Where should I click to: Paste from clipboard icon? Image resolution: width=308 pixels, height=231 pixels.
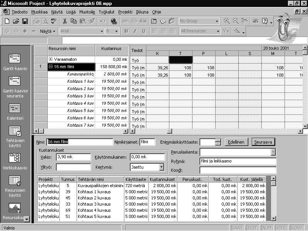(x=83, y=21)
